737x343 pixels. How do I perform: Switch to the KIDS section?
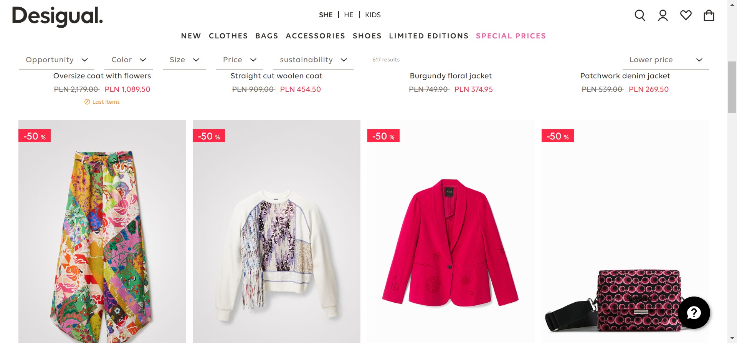click(373, 15)
